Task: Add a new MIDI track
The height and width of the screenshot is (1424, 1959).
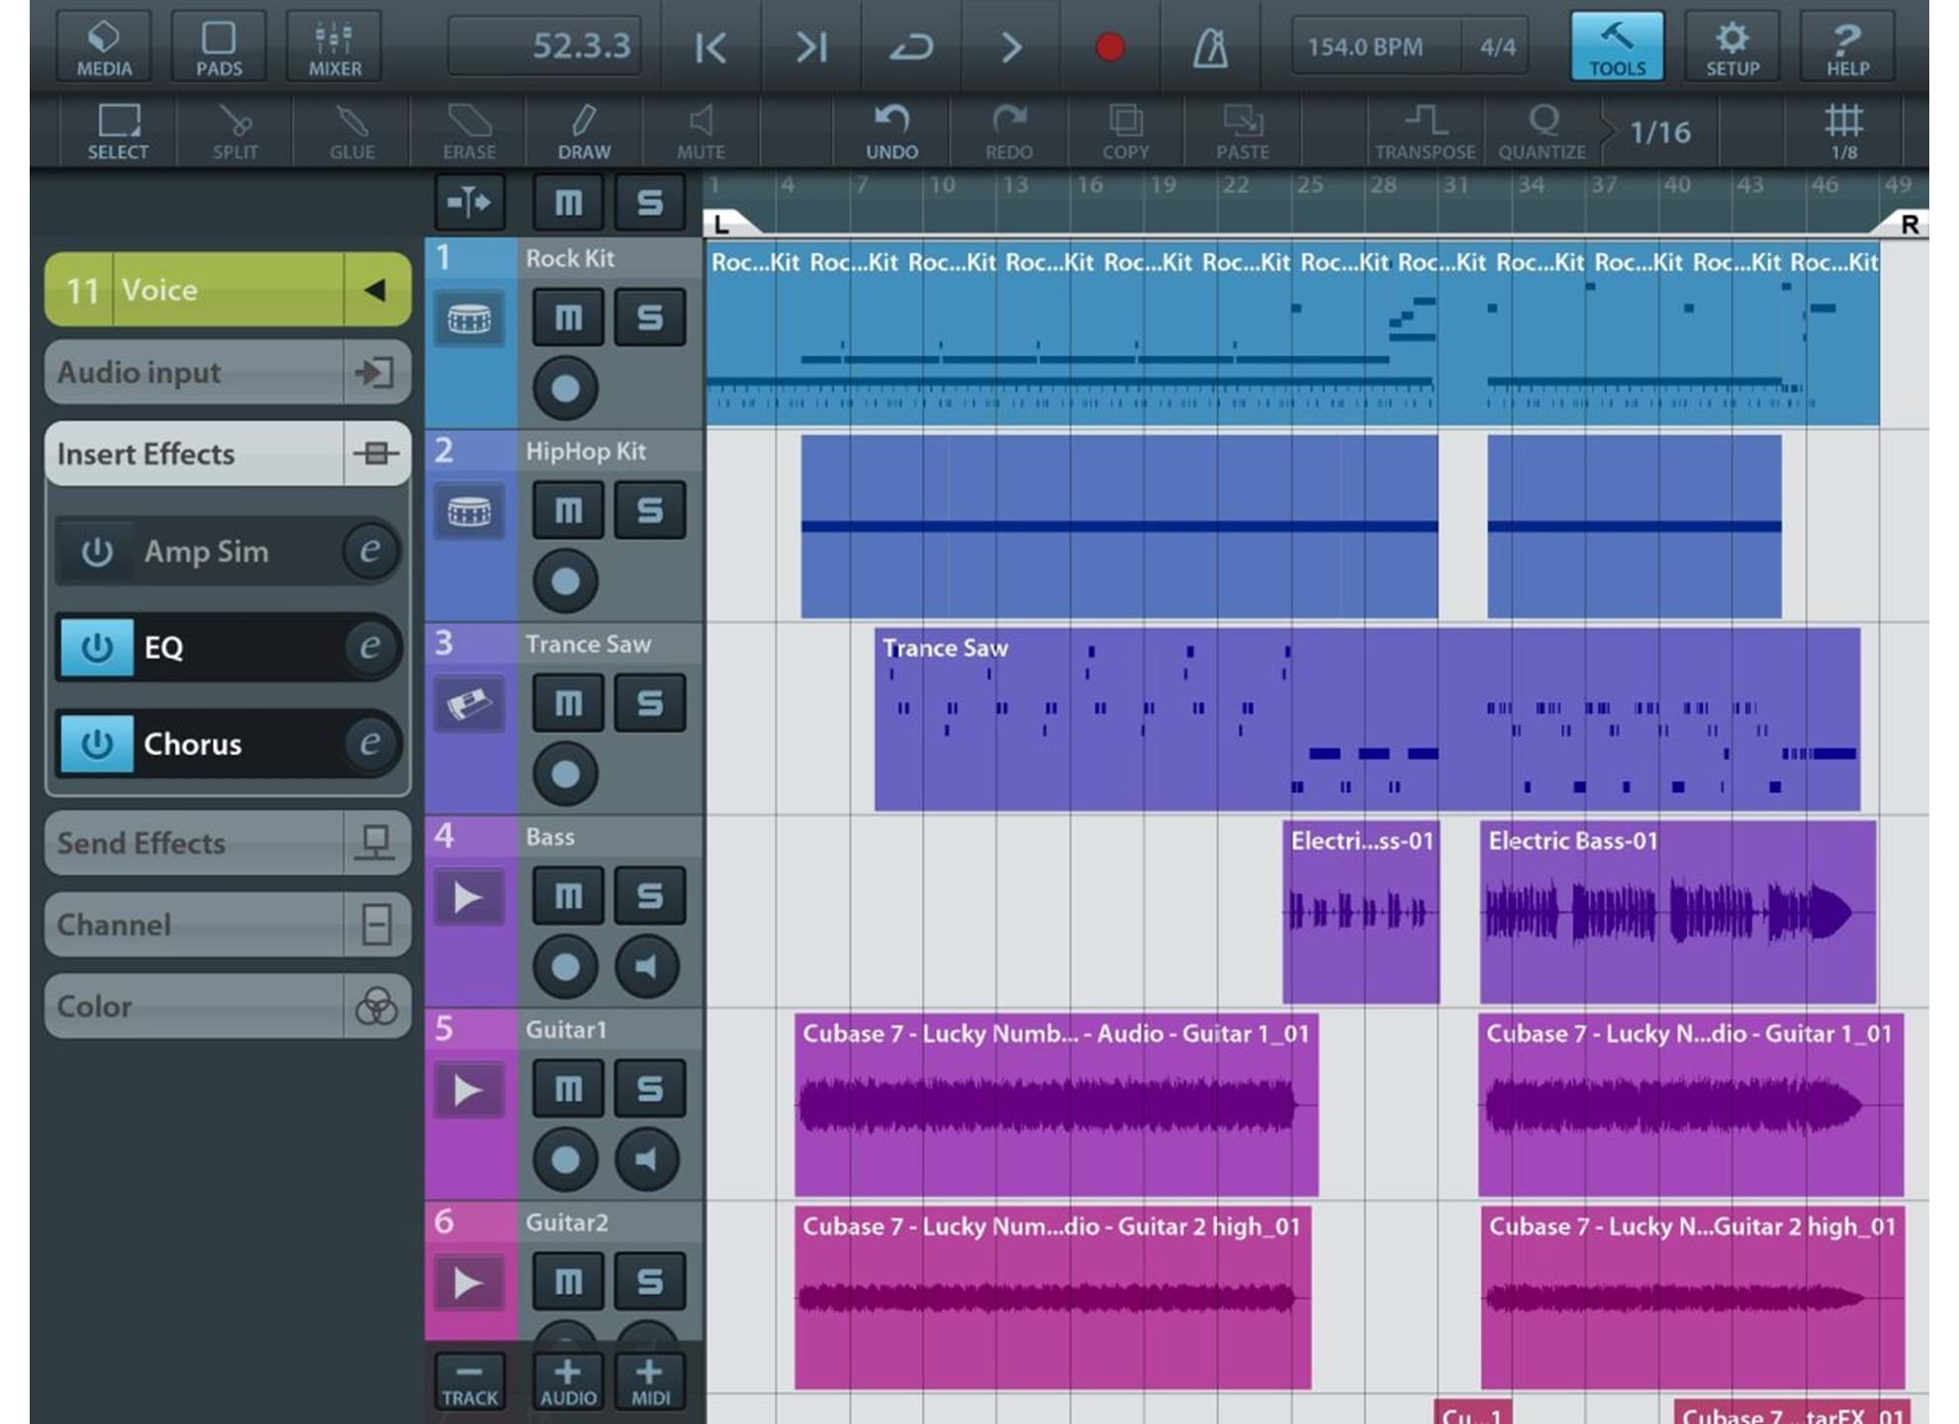Action: point(649,1380)
